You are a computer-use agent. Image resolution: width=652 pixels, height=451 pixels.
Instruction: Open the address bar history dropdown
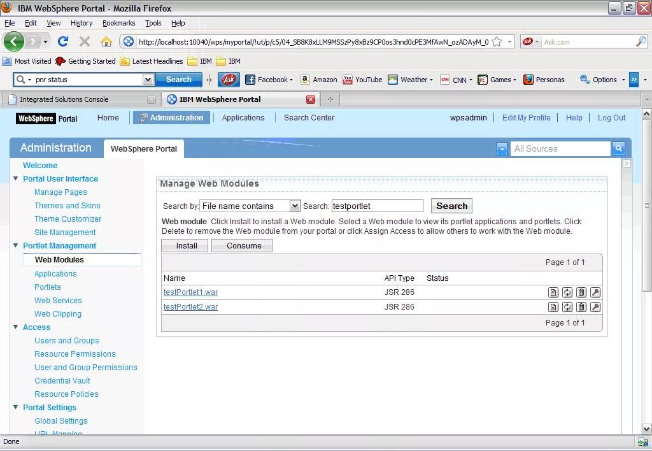click(x=509, y=41)
